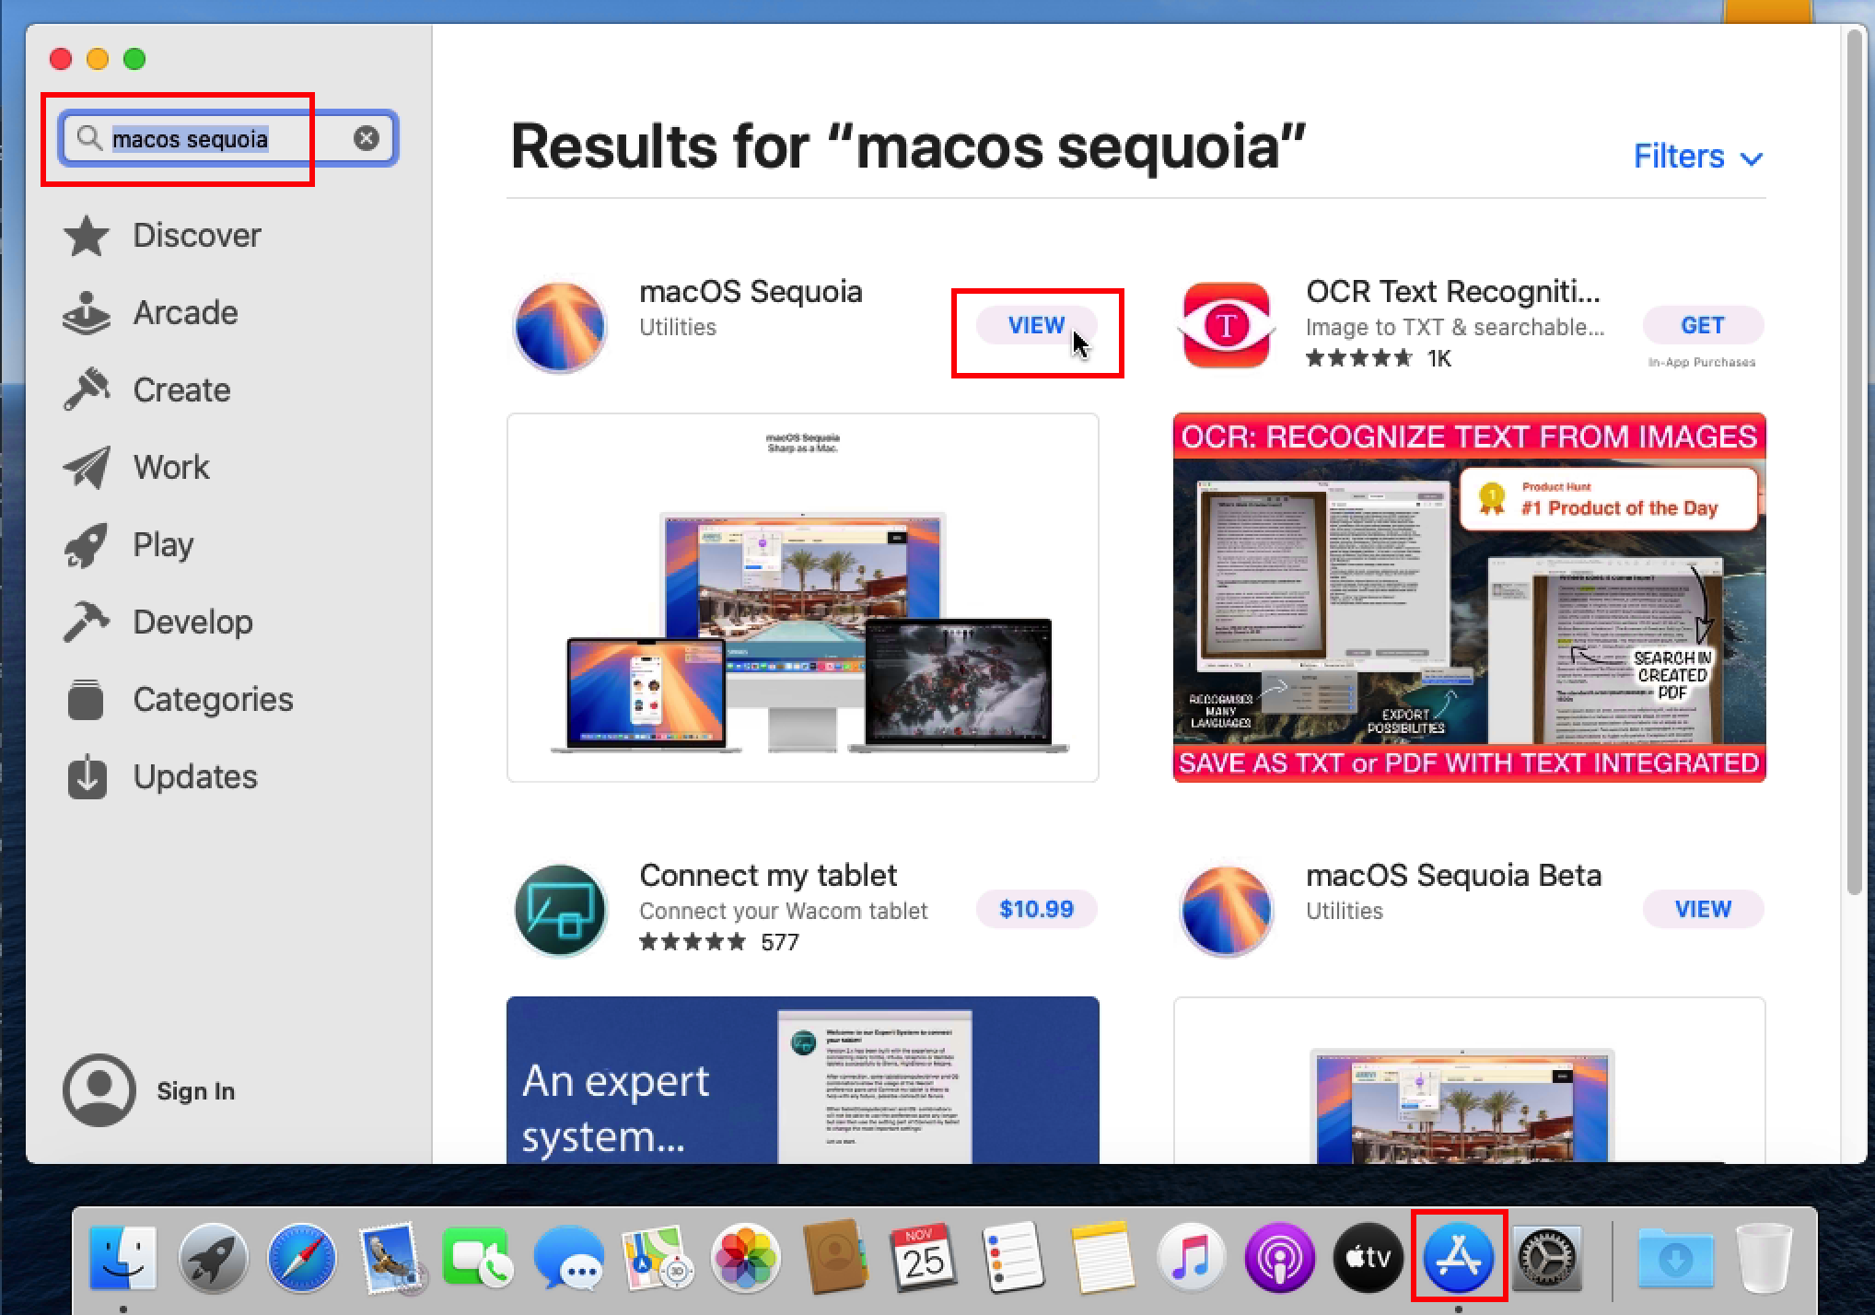The height and width of the screenshot is (1315, 1875).
Task: Buy Connect my tablet for $10.99
Action: (x=1035, y=909)
